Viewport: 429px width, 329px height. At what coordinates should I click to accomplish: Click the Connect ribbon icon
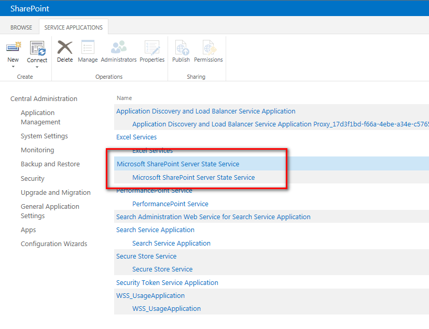[x=37, y=48]
